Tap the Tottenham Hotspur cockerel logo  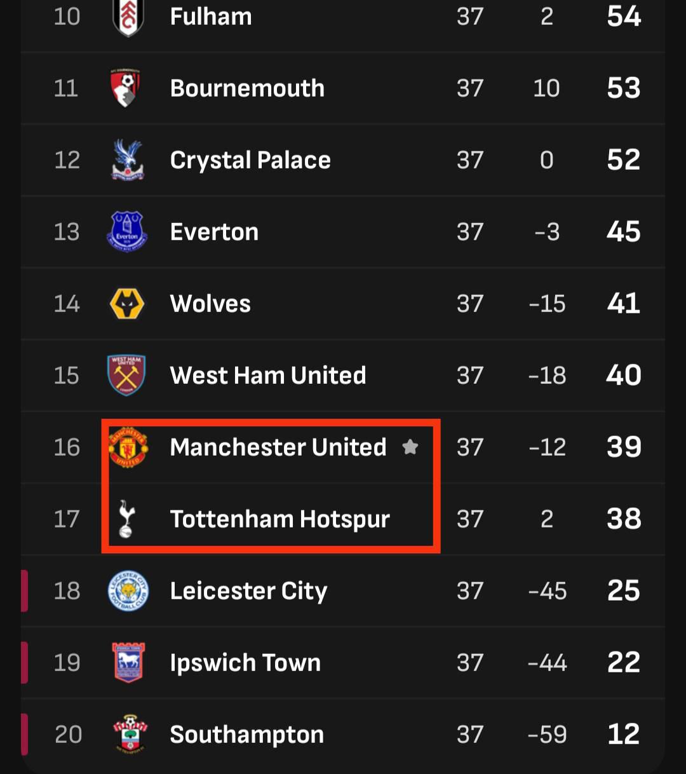(x=126, y=519)
